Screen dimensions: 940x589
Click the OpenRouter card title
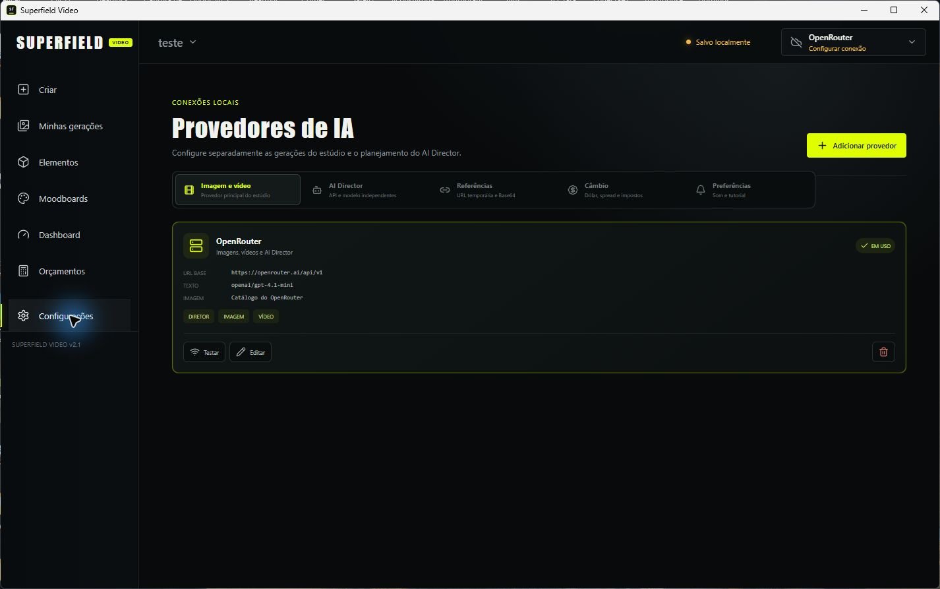tap(239, 241)
